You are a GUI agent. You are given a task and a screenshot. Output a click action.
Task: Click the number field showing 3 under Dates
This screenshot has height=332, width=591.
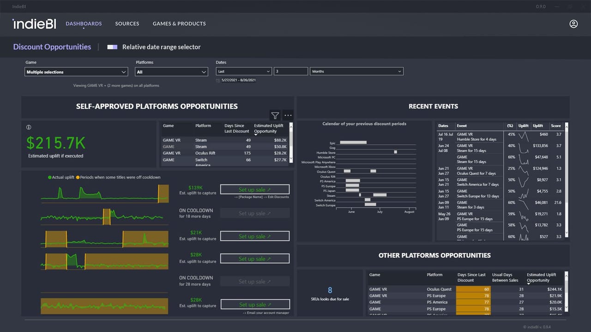291,71
